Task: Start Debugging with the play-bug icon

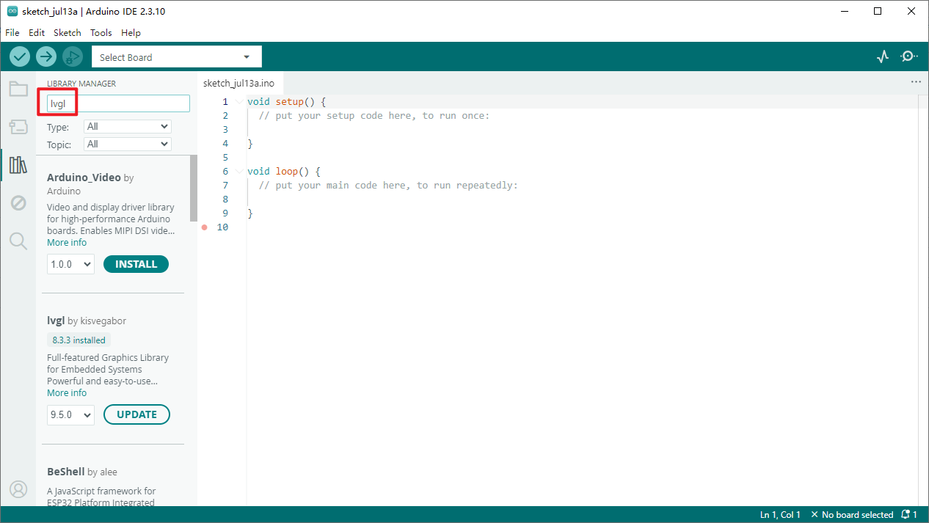Action: point(73,56)
